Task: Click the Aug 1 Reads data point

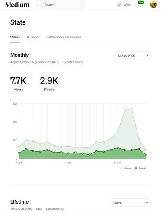Action: pyautogui.click(x=19, y=153)
